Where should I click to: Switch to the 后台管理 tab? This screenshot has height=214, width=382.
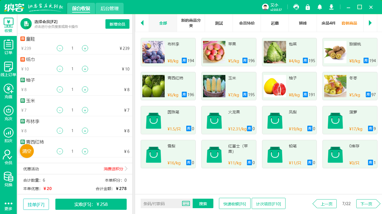pos(109,9)
